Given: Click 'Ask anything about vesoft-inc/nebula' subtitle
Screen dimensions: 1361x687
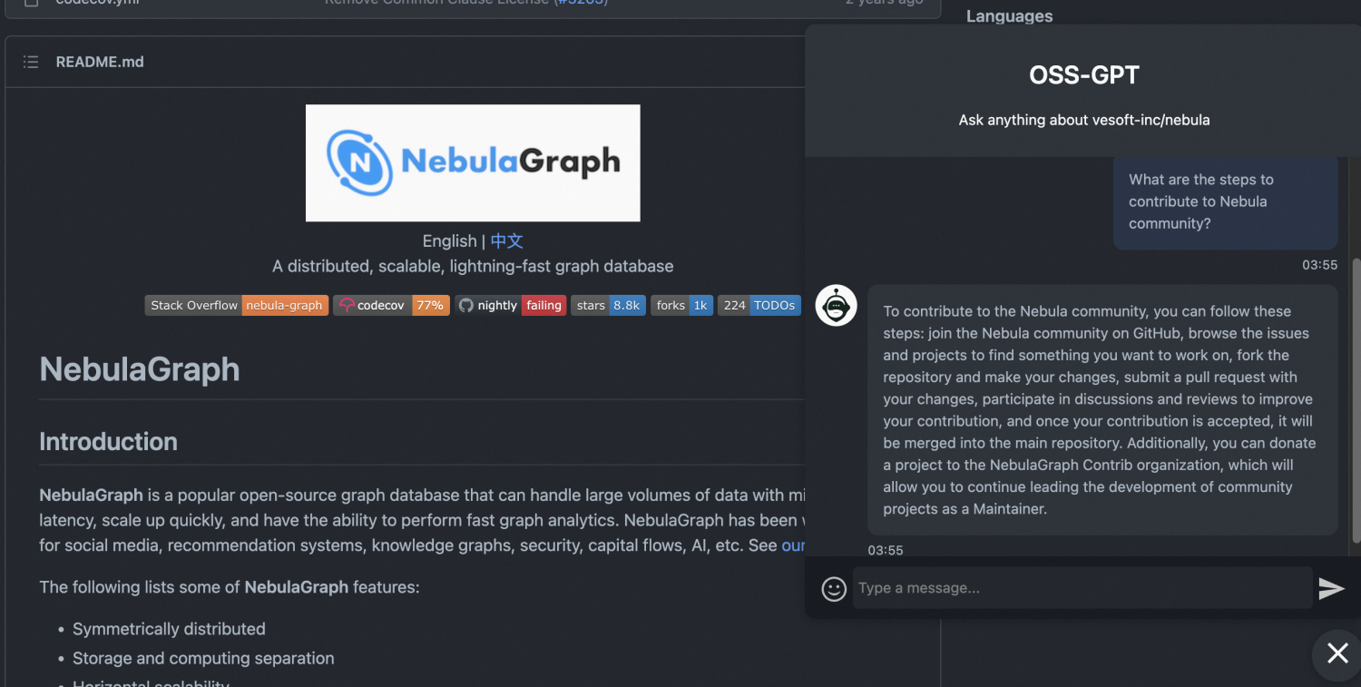Looking at the screenshot, I should (1084, 120).
